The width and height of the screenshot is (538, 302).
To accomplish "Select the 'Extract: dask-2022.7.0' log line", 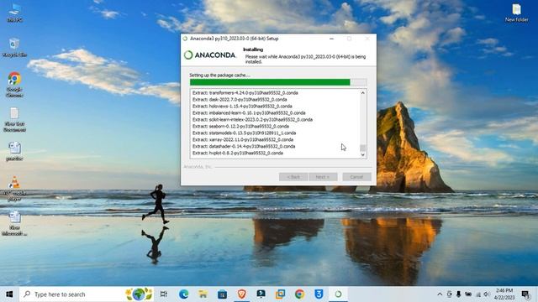I will coord(240,99).
